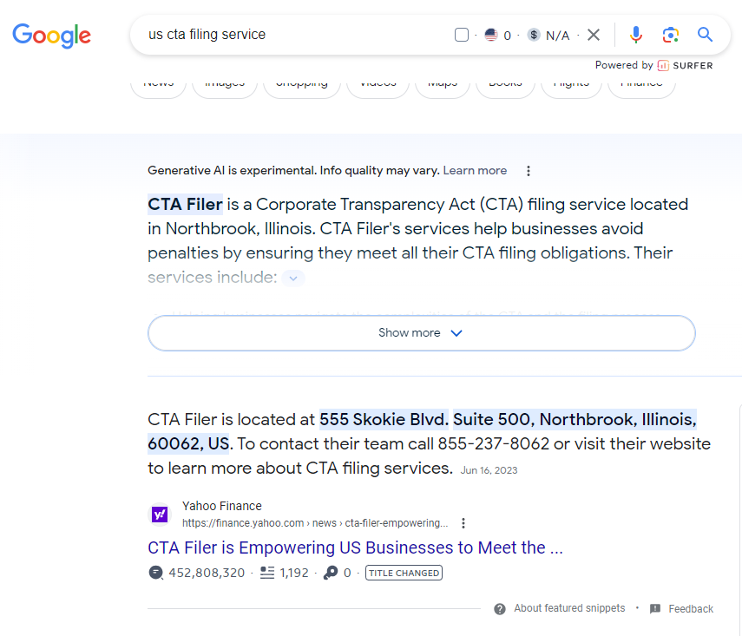Image resolution: width=742 pixels, height=636 pixels.
Task: Select the N/A cost value
Action: [557, 36]
